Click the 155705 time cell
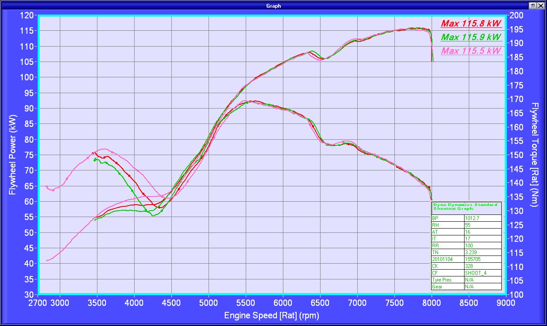The height and width of the screenshot is (326, 547). point(482,259)
